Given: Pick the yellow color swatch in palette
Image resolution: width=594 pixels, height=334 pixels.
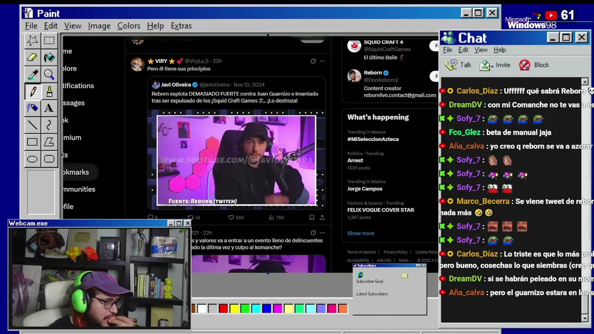Looking at the screenshot, I should point(234,308).
